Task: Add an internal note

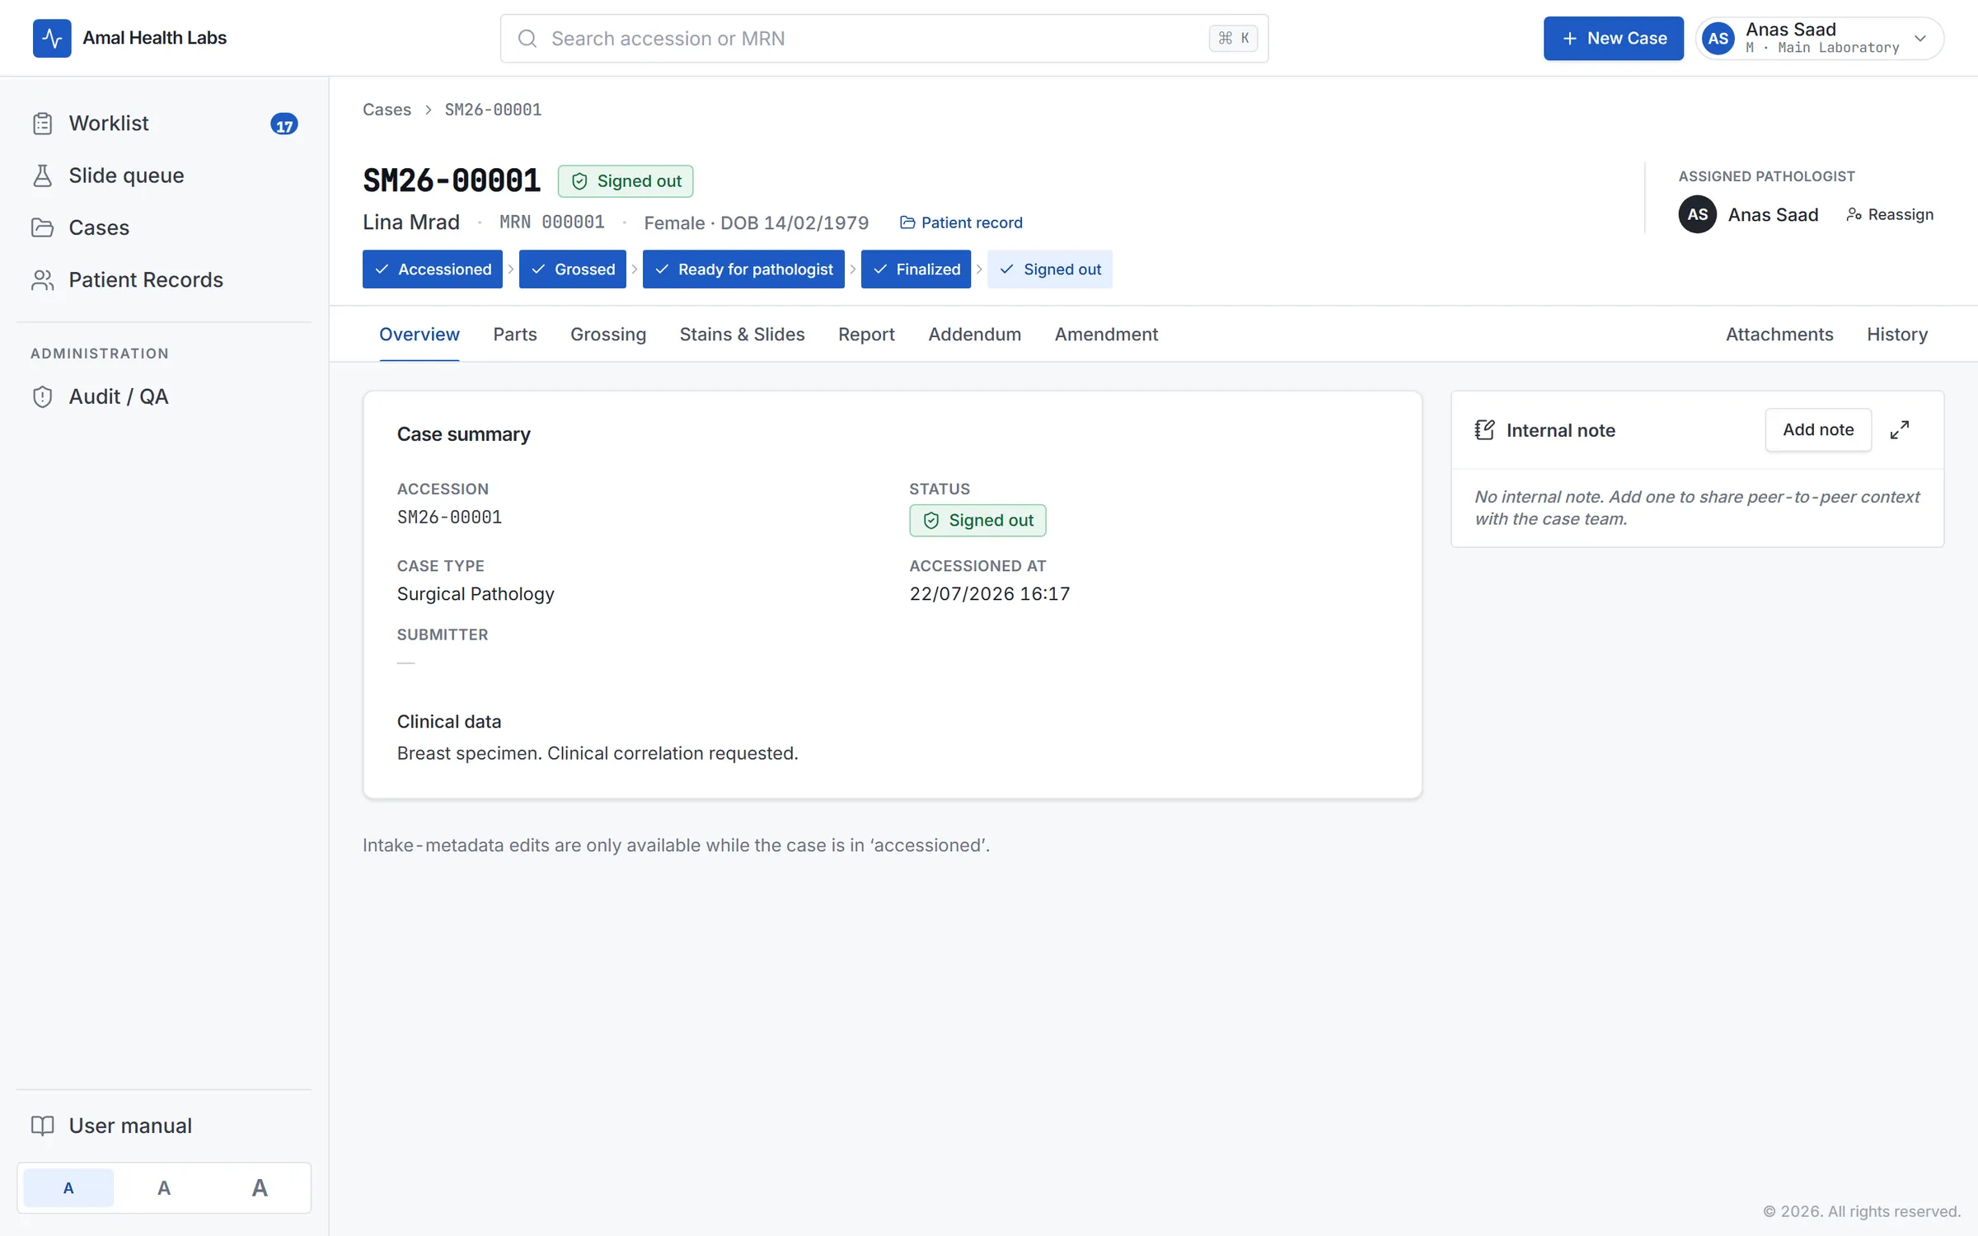Action: 1818,429
